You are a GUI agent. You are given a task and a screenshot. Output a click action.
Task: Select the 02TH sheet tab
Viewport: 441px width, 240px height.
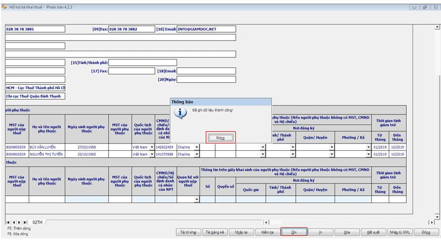click(x=37, y=223)
